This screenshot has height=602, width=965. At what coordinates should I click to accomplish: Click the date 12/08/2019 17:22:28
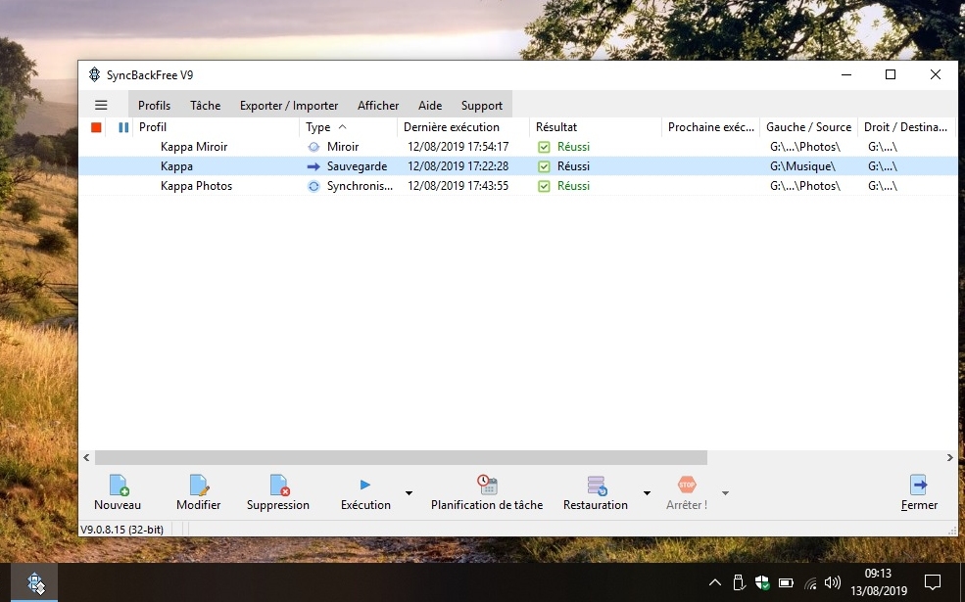coord(458,166)
